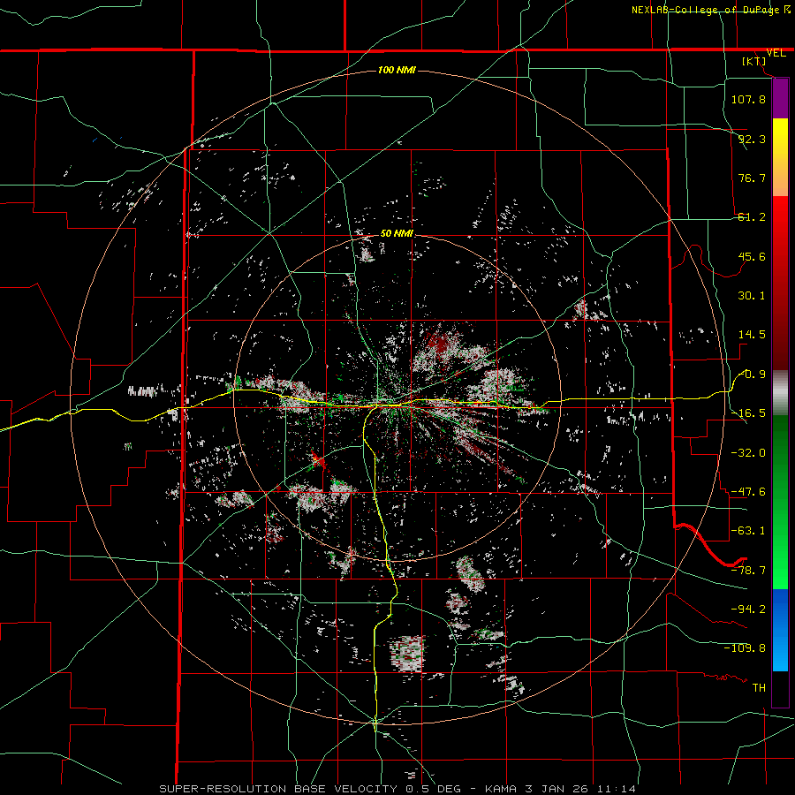Click the -94.2 legend value
The width and height of the screenshot is (795, 795).
[x=748, y=609]
